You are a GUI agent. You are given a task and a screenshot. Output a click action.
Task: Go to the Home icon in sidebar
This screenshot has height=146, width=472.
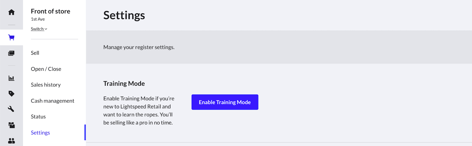(11, 12)
